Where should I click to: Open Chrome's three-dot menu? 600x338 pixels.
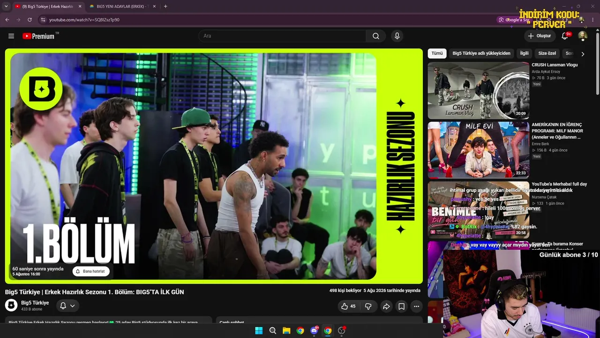point(593,20)
